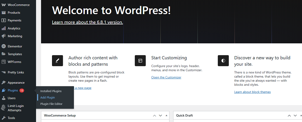Click the Limit Login Attempts fingerprint icon

[x=3, y=108]
